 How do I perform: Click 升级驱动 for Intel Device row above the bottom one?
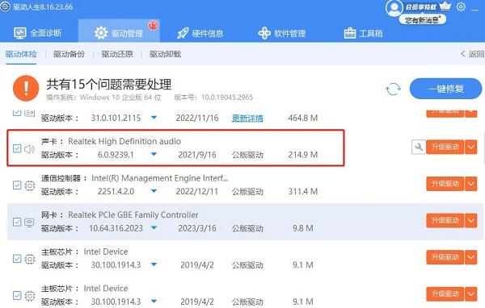click(445, 257)
